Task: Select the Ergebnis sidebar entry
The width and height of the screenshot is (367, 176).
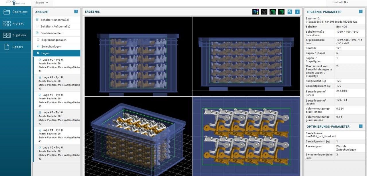Action: pyautogui.click(x=15, y=35)
